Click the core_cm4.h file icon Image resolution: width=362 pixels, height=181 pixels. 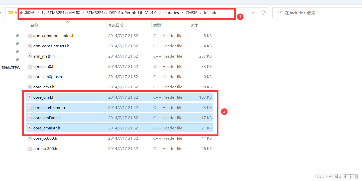30,97
